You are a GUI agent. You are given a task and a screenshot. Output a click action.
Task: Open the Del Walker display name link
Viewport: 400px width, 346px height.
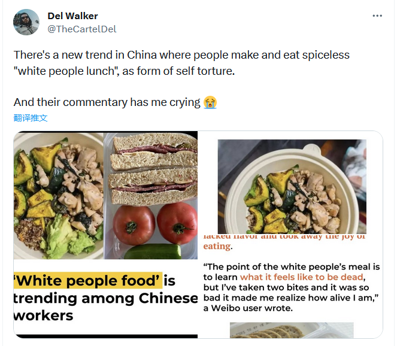pyautogui.click(x=72, y=16)
